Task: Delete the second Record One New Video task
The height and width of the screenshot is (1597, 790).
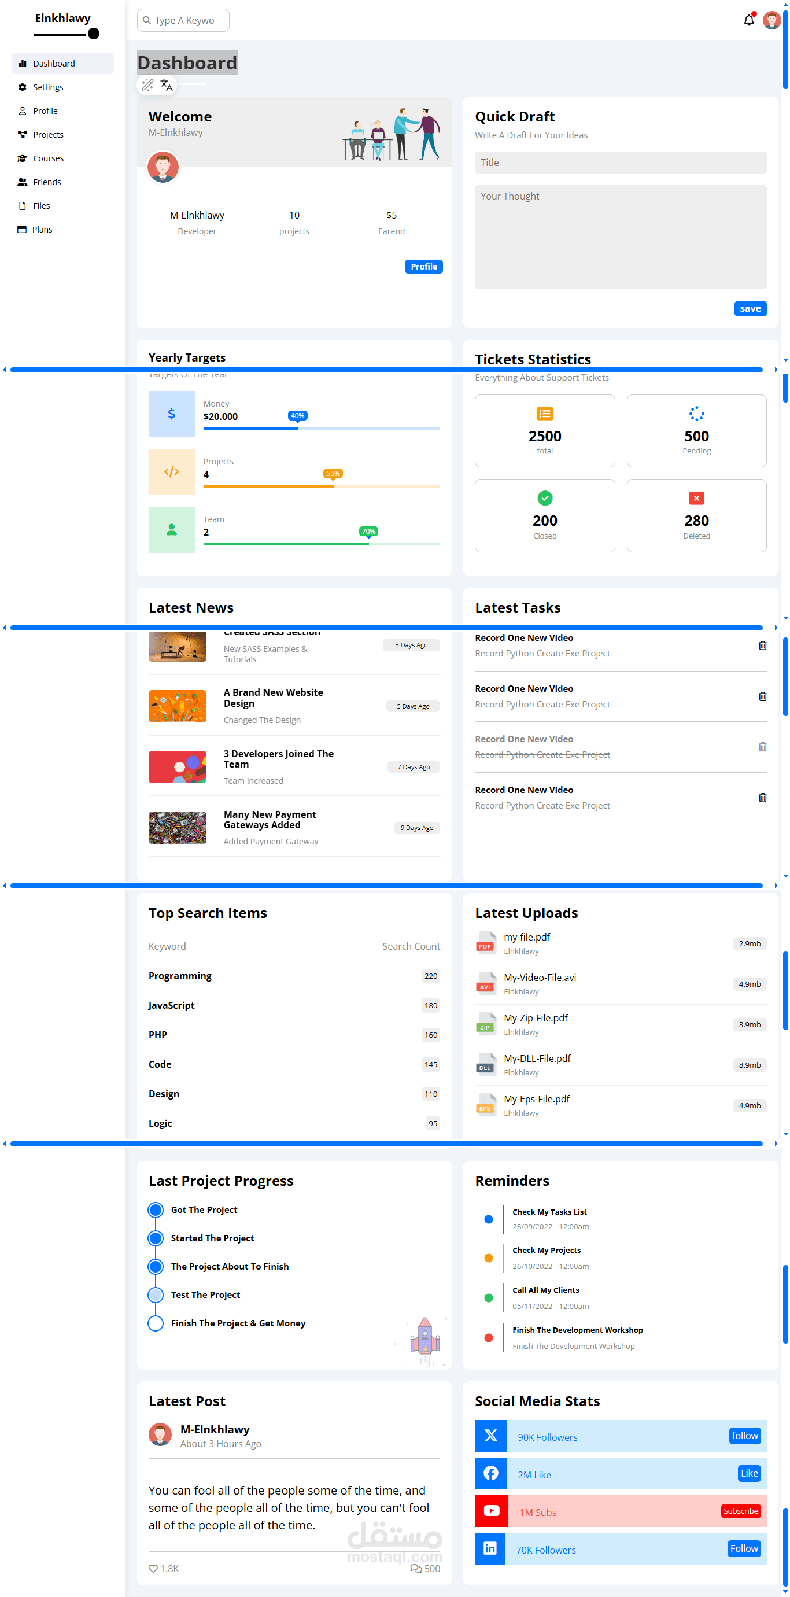Action: click(762, 696)
